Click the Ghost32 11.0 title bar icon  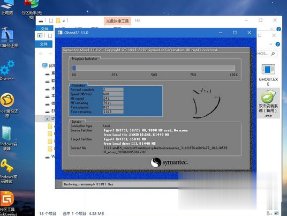[60, 33]
